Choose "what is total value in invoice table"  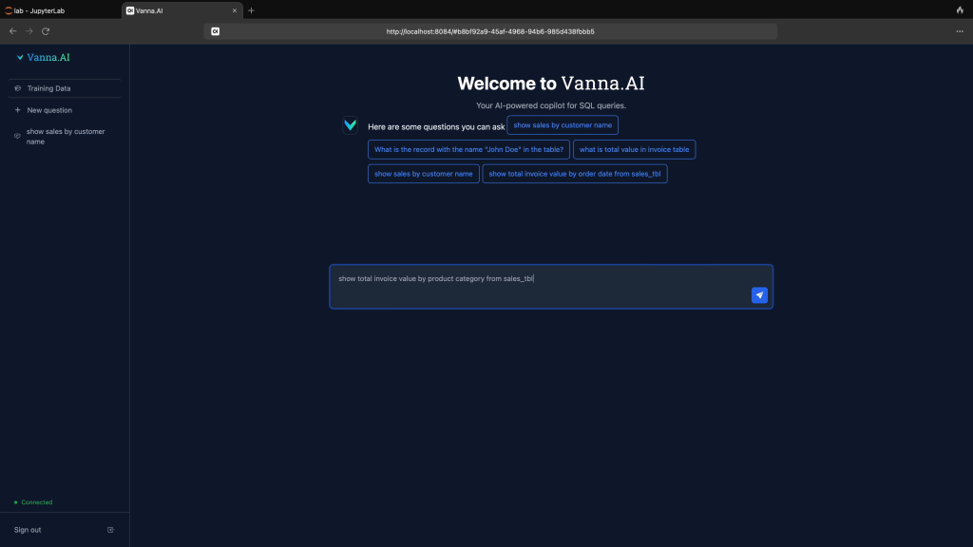tap(634, 150)
